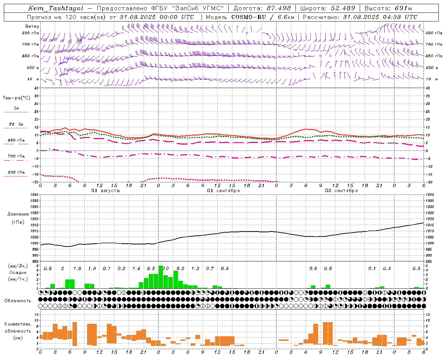Click the Облачность row label
Viewport: 444px width, 355px height.
pyautogui.click(x=18, y=301)
